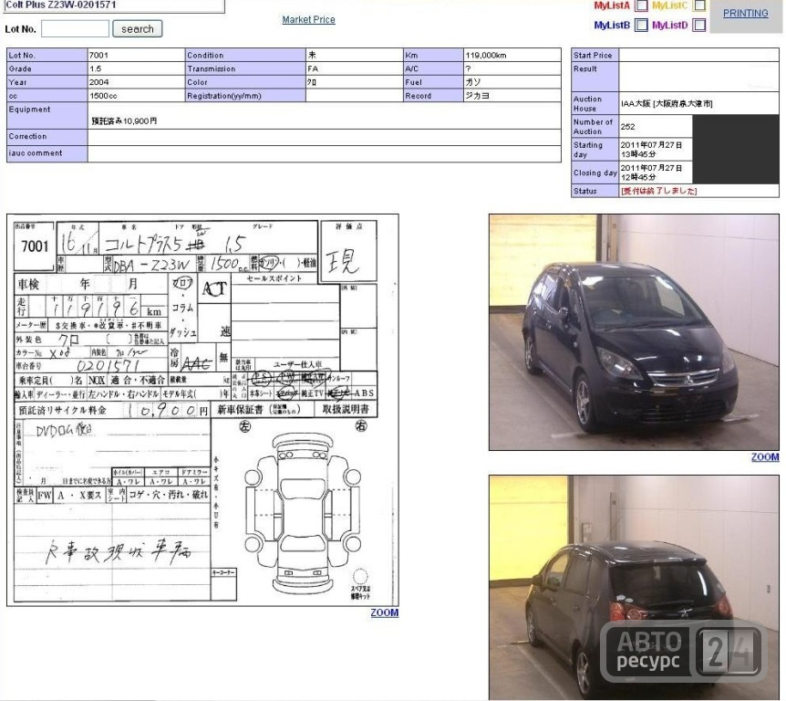Click ZOOM under the front car photo
The width and height of the screenshot is (786, 701).
tap(765, 457)
